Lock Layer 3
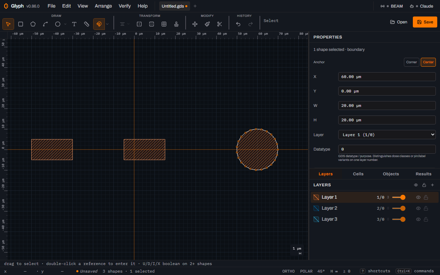 coord(426,219)
